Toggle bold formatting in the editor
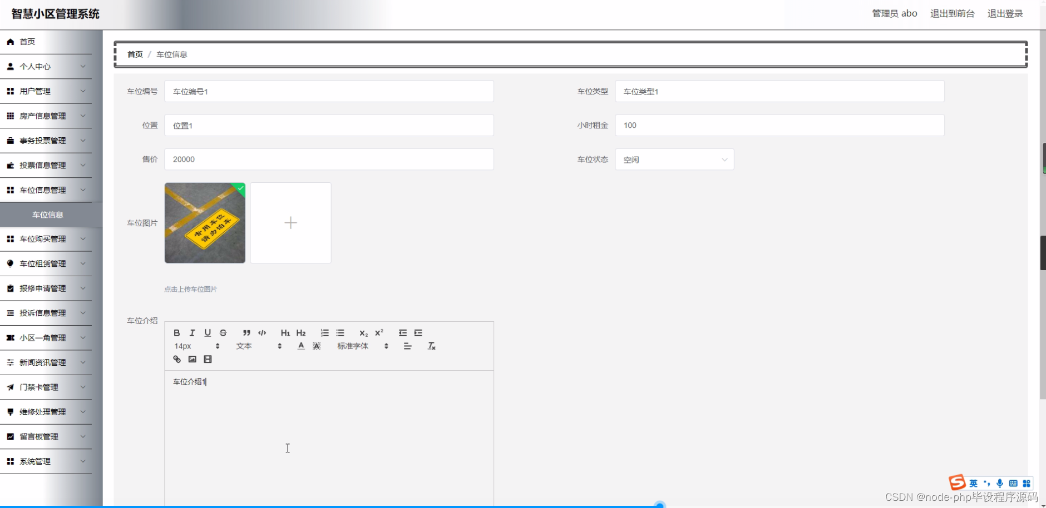Screen dimensions: 1046x508 pyautogui.click(x=177, y=333)
